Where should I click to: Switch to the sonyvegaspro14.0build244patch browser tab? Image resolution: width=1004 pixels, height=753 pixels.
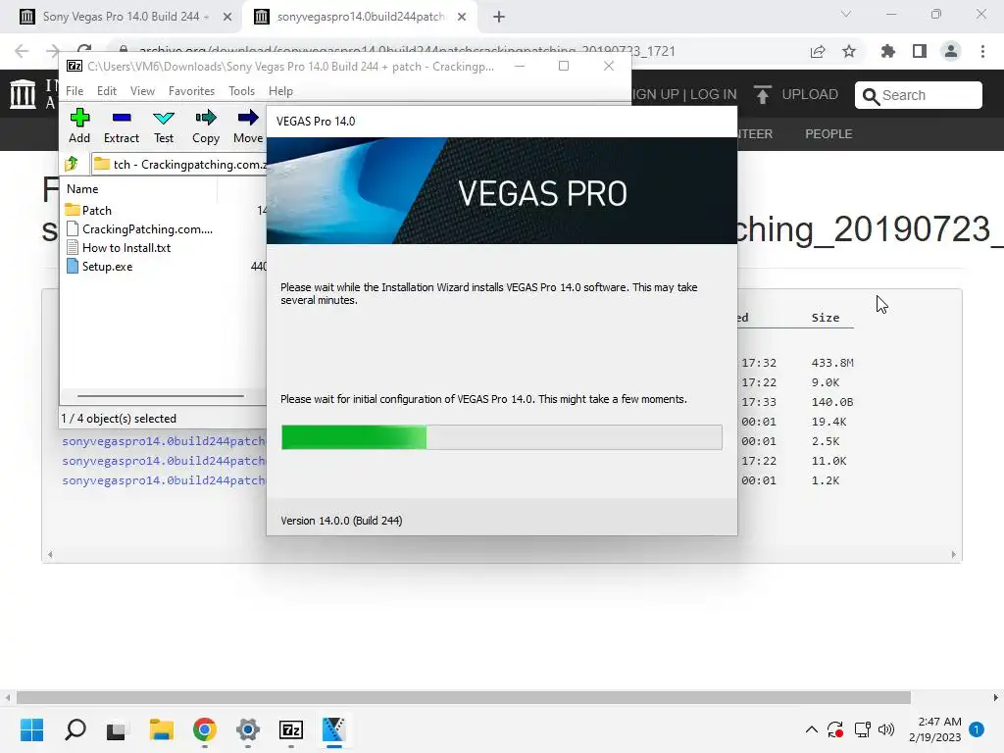[x=360, y=17]
